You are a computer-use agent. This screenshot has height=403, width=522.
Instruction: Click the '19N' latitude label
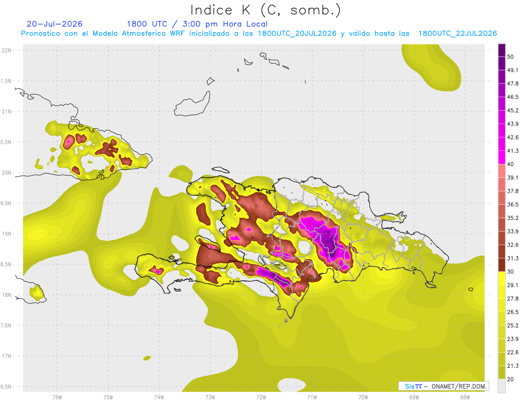click(7, 233)
